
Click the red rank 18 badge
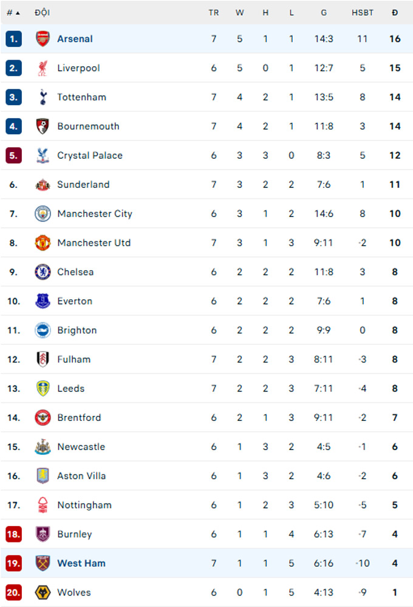[x=13, y=534]
